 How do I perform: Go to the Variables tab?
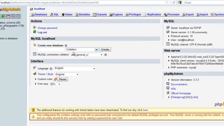[x=83, y=14]
